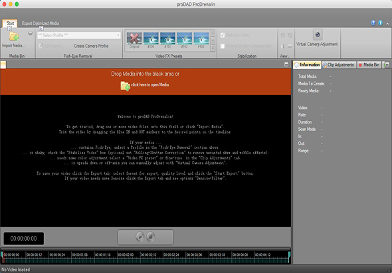The image size is (392, 273).
Task: Select video FX preset #103
Action: tap(201, 40)
